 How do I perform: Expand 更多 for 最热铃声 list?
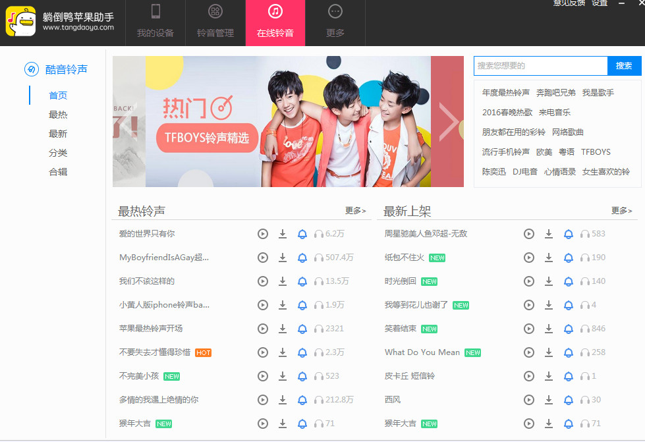click(355, 211)
